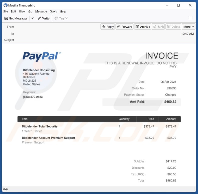Screen dimensions: 198x194
Task: Close the Thunderbird window
Action: tap(190, 5)
